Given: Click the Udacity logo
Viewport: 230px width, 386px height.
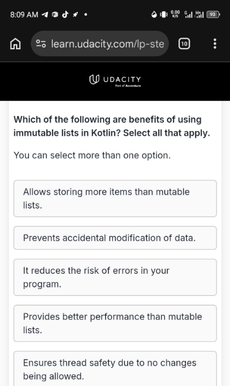Looking at the screenshot, I should [115, 79].
